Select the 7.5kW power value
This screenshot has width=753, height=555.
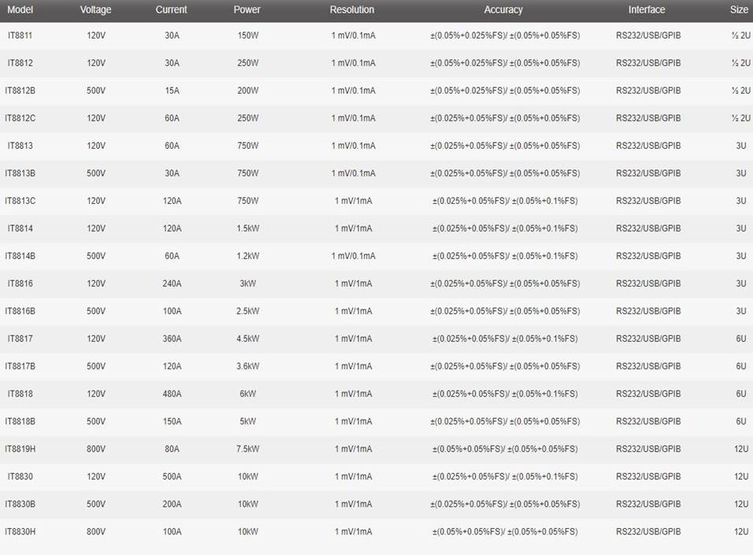pos(248,449)
